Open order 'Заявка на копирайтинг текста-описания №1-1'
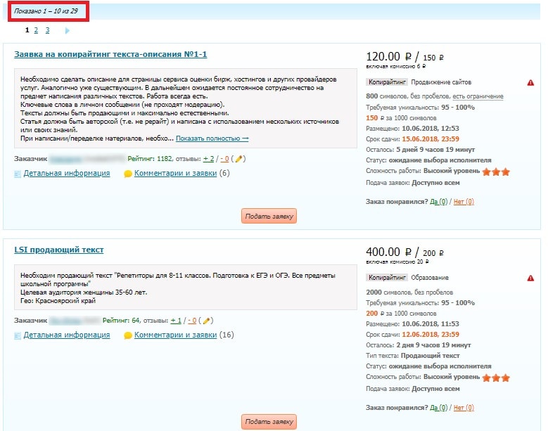This screenshot has width=548, height=431. 110,54
